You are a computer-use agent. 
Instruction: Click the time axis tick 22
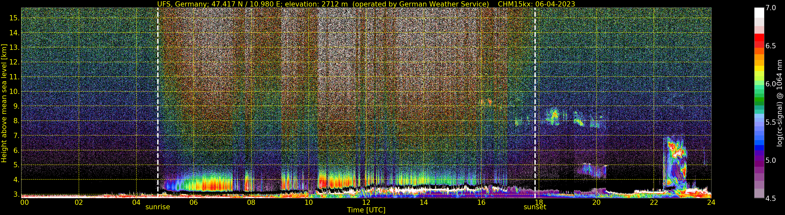click(x=654, y=202)
